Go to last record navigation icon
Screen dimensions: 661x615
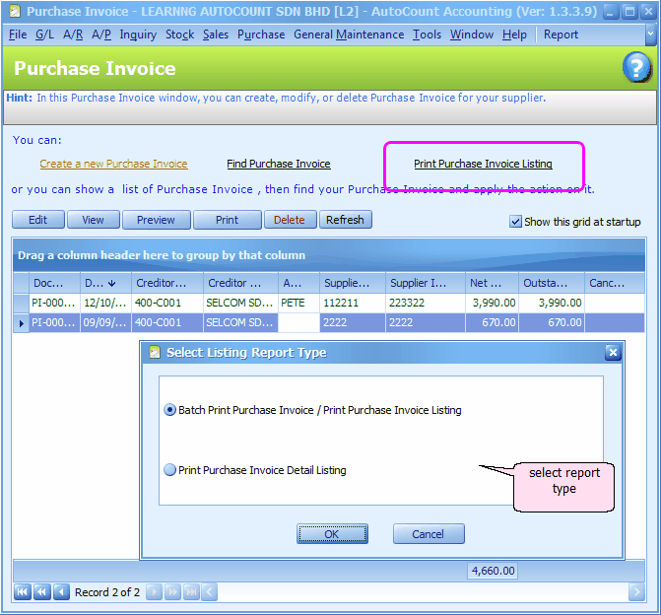pos(191,592)
